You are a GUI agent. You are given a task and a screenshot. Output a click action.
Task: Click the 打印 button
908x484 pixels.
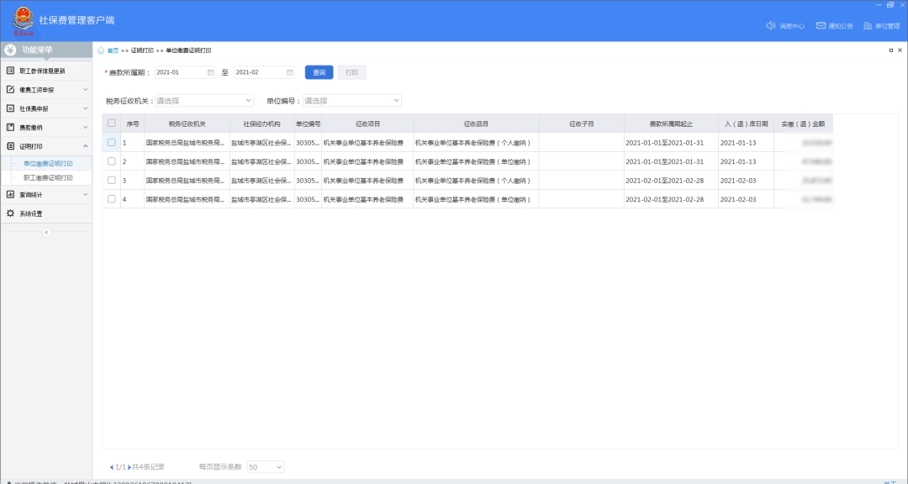(351, 72)
